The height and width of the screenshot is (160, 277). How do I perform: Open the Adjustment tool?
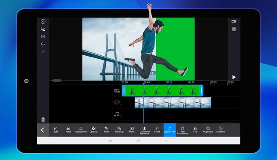click(81, 130)
